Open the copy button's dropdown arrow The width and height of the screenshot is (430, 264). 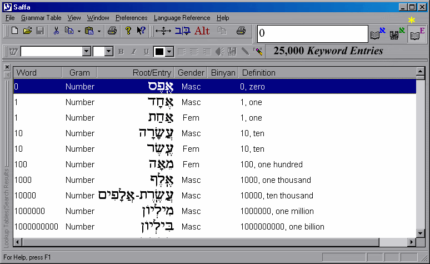pos(79,31)
